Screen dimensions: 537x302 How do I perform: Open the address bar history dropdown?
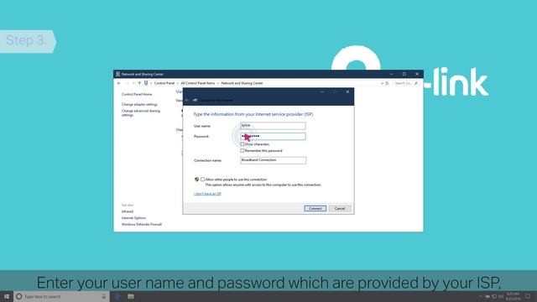[382, 83]
